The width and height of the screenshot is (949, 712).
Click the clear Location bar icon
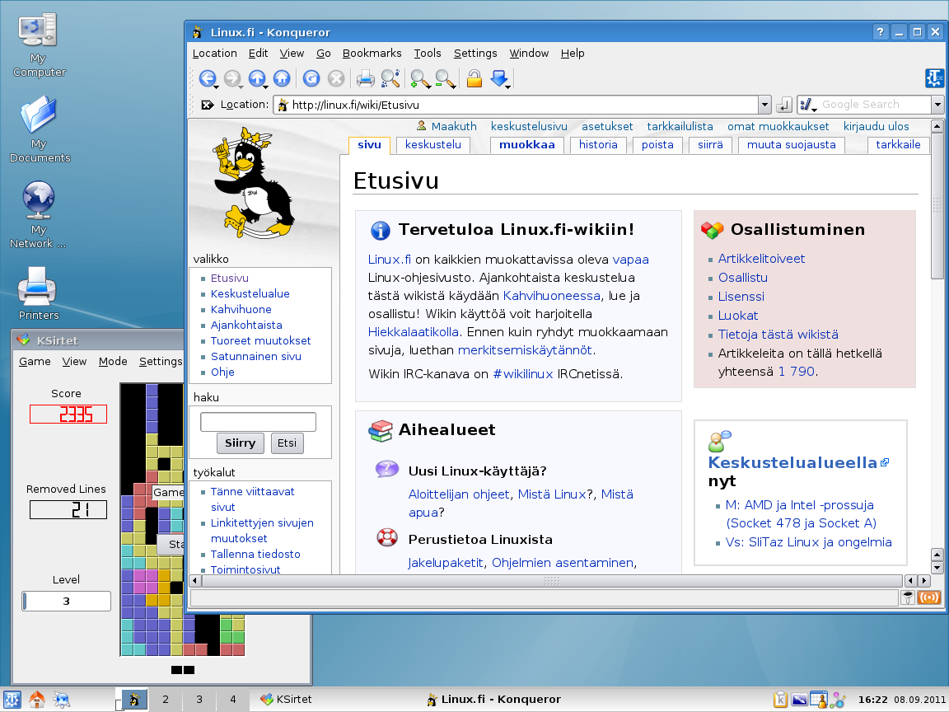tap(207, 105)
